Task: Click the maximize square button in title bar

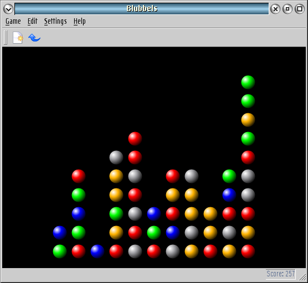Action: click(300, 9)
